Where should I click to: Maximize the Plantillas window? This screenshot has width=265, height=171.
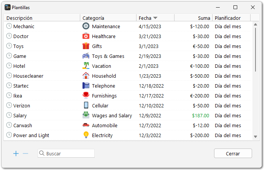pos(235,7)
